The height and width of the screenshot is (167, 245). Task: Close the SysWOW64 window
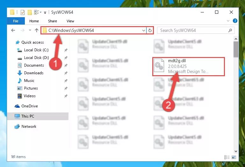(231, 12)
